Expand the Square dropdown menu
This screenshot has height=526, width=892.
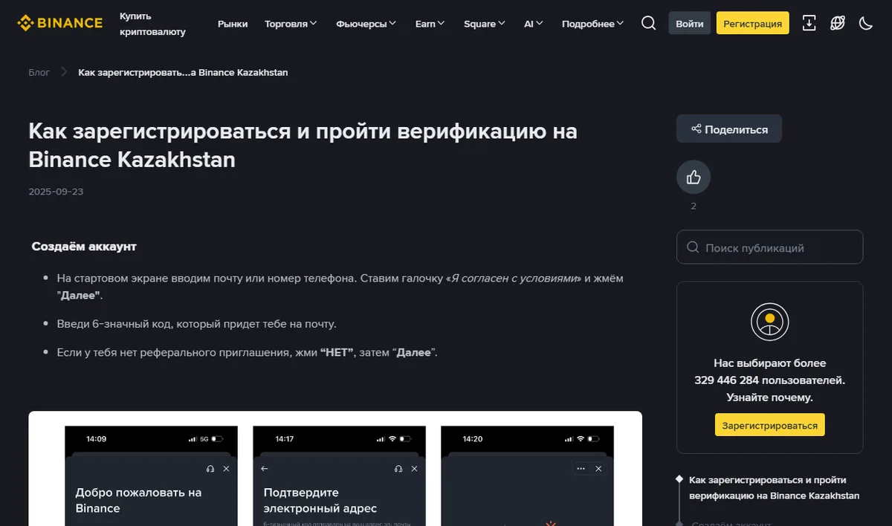point(484,24)
